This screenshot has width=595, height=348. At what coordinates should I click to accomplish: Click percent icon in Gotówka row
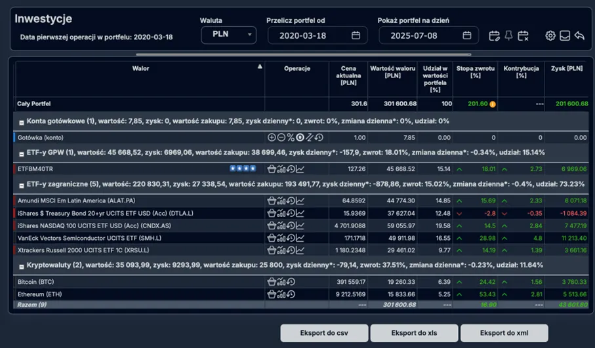point(291,138)
